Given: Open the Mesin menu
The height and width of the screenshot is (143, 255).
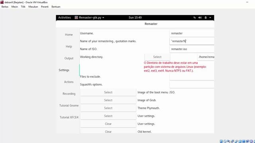Looking at the screenshot, I should click(15, 7).
